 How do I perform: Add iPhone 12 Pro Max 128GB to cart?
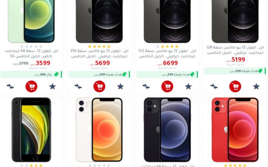click(235, 87)
